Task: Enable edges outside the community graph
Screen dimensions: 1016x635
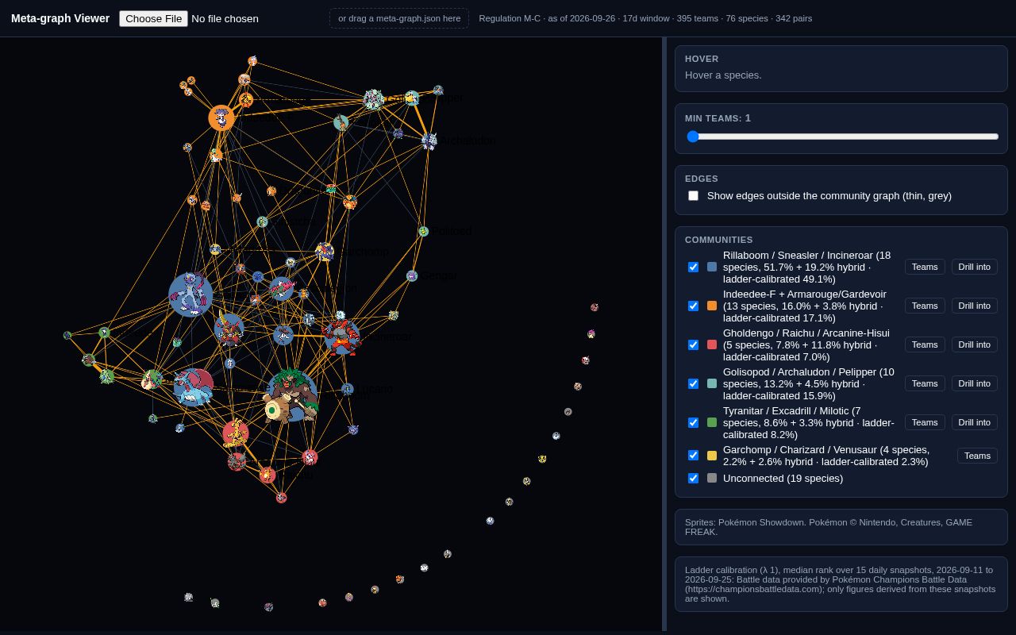Action: tap(693, 195)
